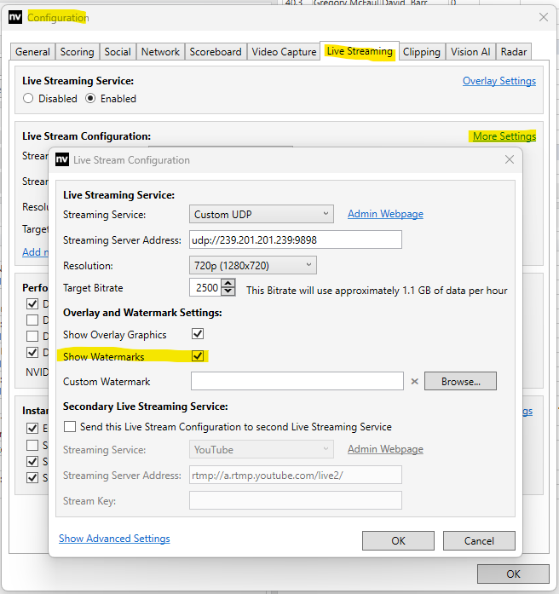Click the Browse button for watermark
The image size is (559, 594).
click(x=460, y=382)
